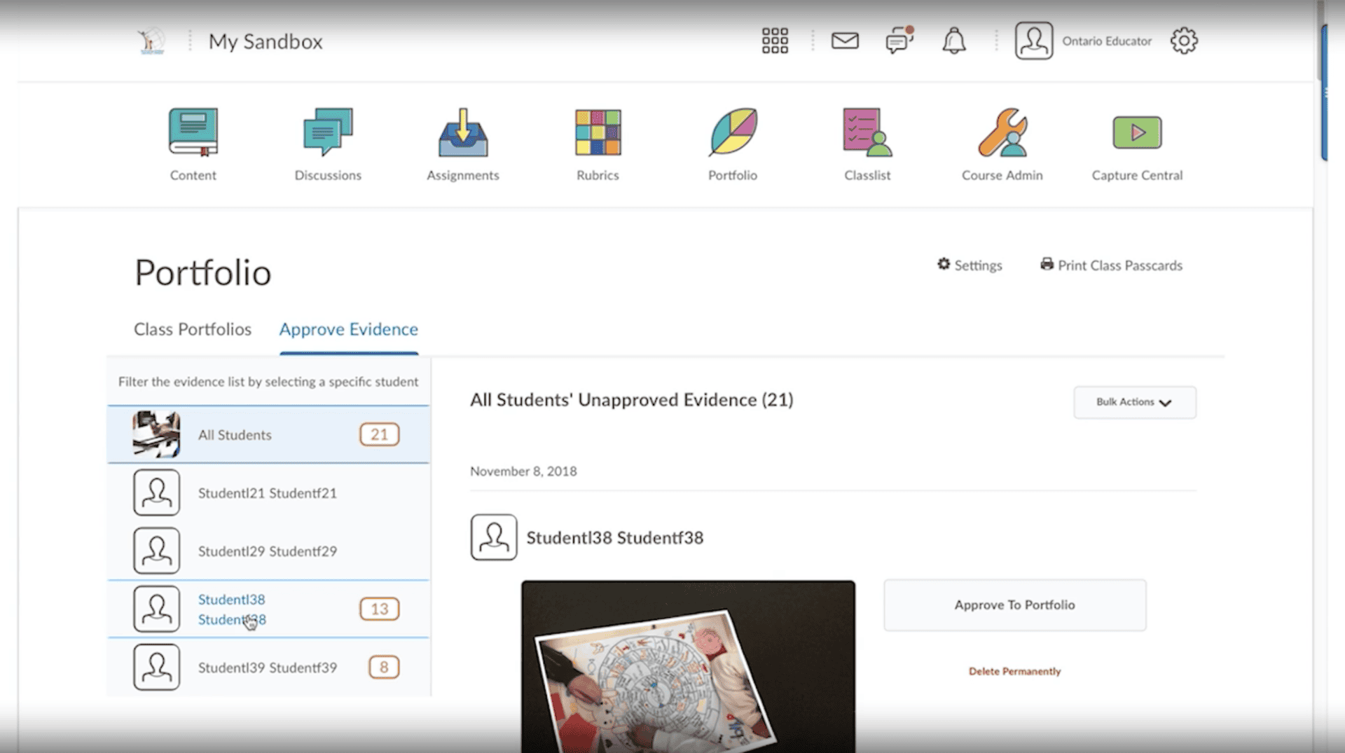Screen dimensions: 1345x753
Task: Open the Content book icon
Action: point(193,132)
